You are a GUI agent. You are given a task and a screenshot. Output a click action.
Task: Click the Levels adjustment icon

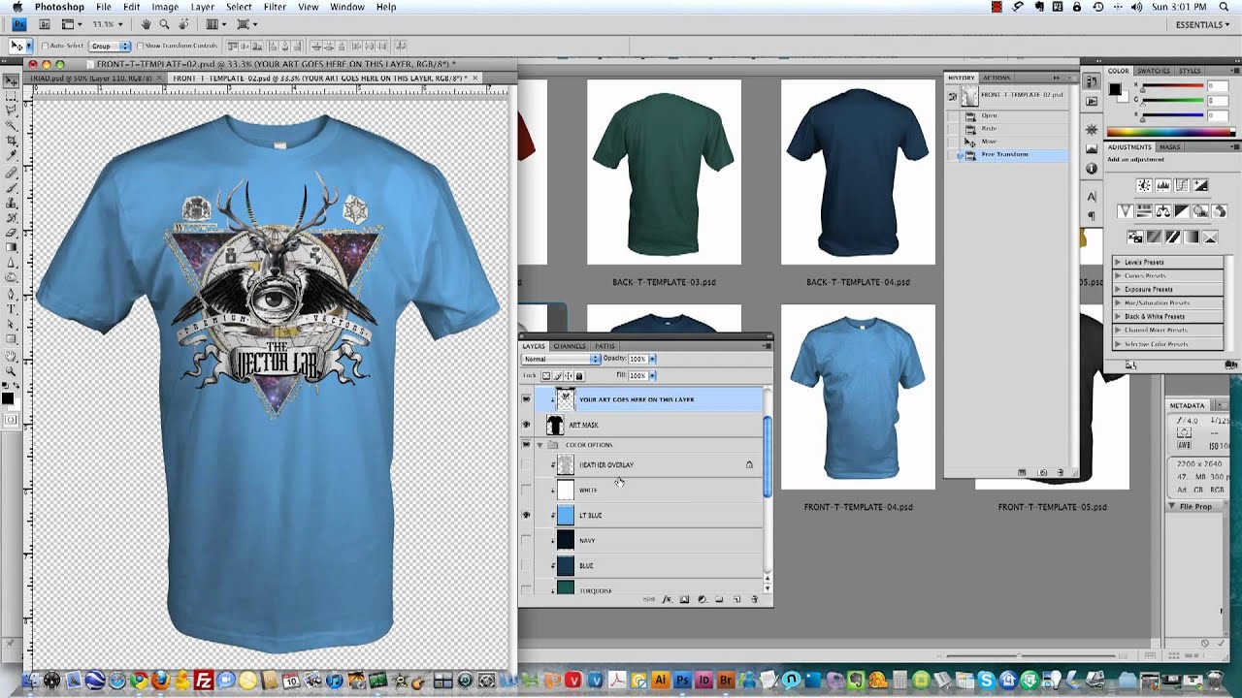(1163, 185)
